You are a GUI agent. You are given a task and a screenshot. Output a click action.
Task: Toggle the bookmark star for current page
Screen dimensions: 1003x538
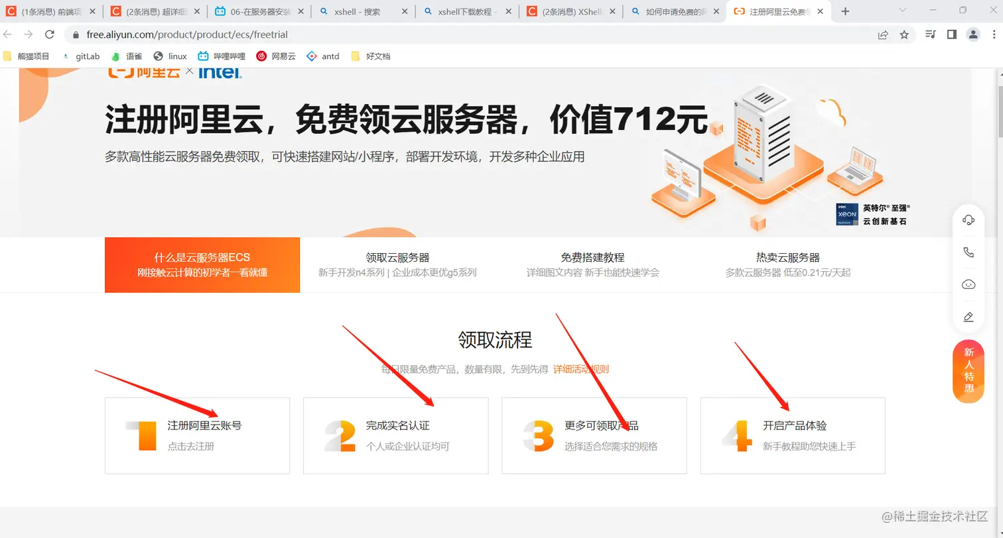(905, 34)
